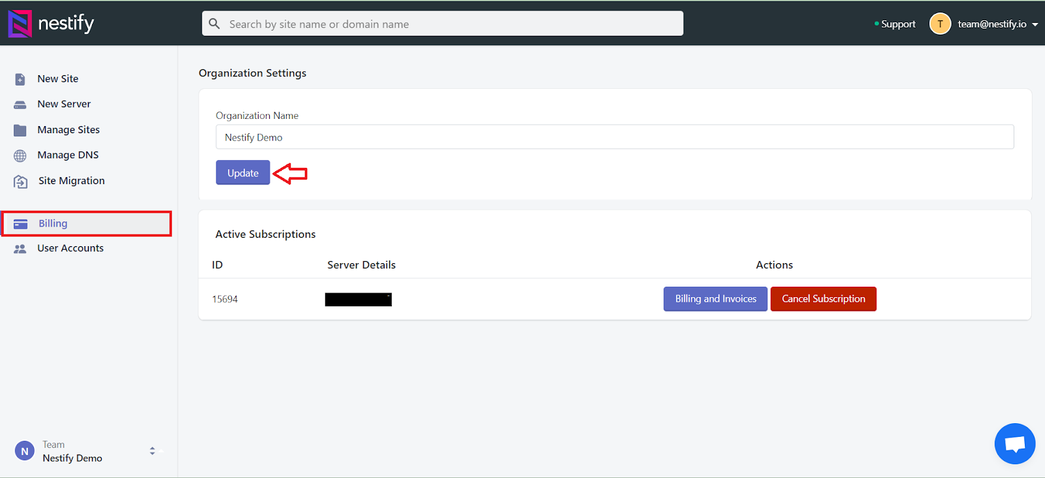Open the live chat bubble

[1014, 444]
